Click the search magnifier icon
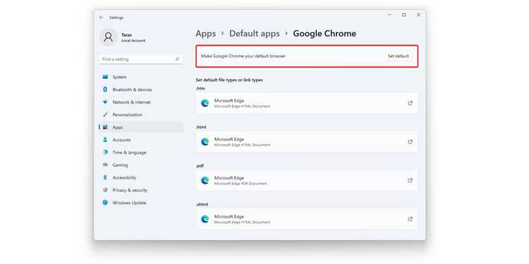This screenshot has height=264, width=529. pyautogui.click(x=177, y=59)
